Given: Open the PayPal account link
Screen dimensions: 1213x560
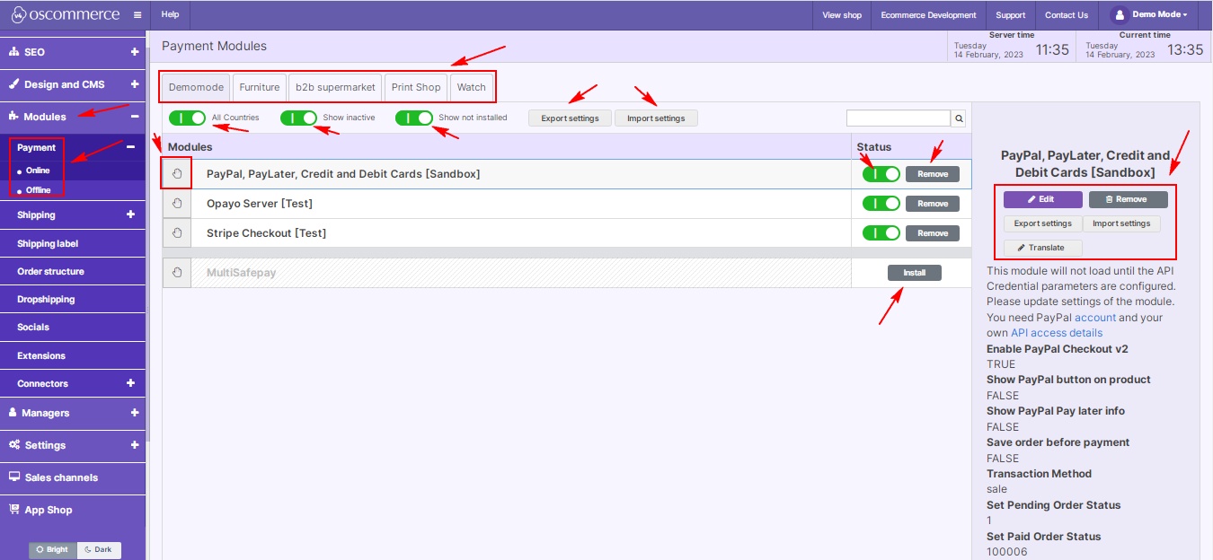Looking at the screenshot, I should 1095,318.
